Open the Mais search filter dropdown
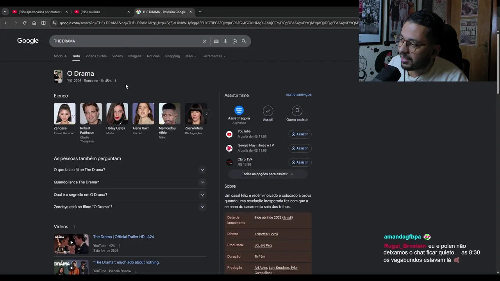The height and width of the screenshot is (281, 500). tap(191, 56)
